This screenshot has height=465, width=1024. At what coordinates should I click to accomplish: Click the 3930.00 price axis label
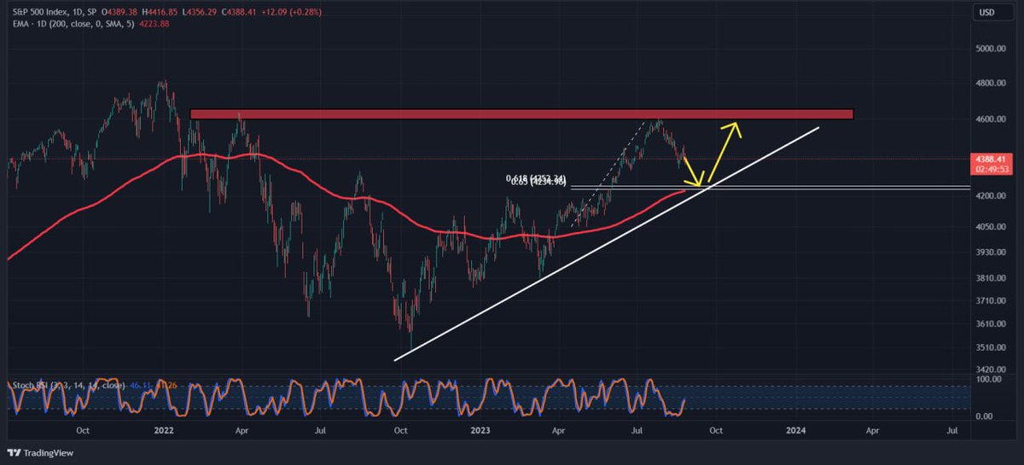pos(992,252)
